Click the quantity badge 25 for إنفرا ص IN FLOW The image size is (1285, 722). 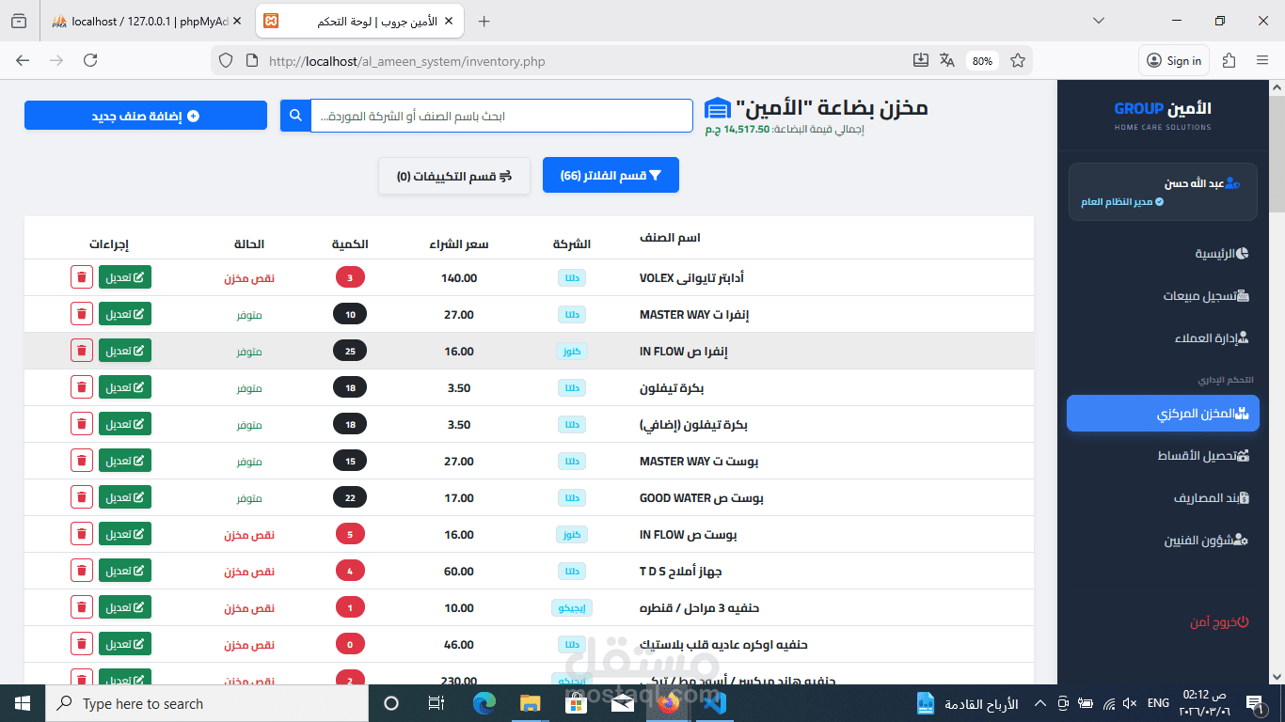tap(350, 351)
